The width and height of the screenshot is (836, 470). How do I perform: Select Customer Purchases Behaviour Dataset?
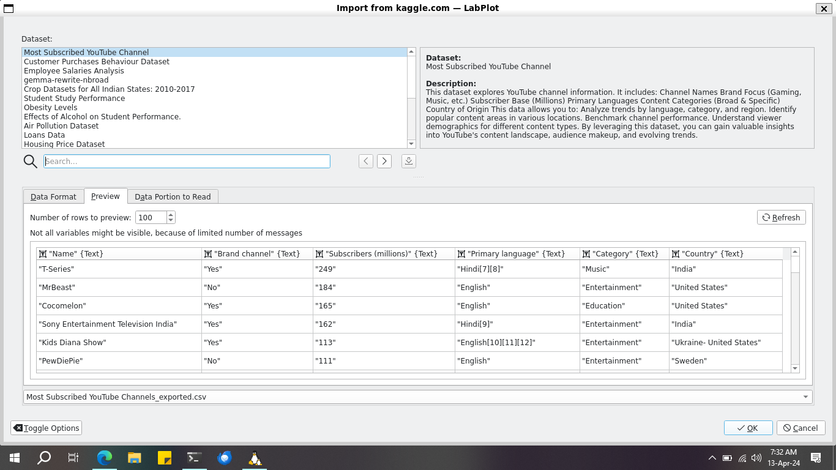pyautogui.click(x=214, y=62)
